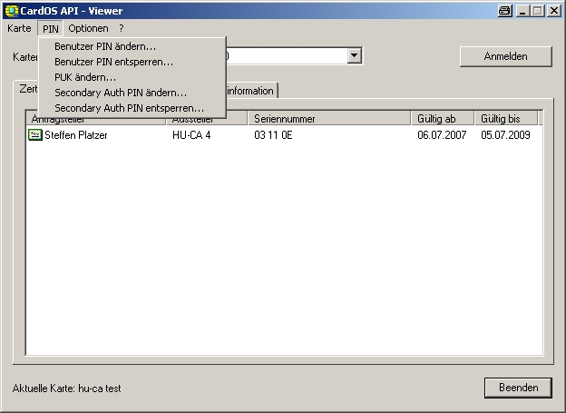Close the window with the X button

[554, 11]
